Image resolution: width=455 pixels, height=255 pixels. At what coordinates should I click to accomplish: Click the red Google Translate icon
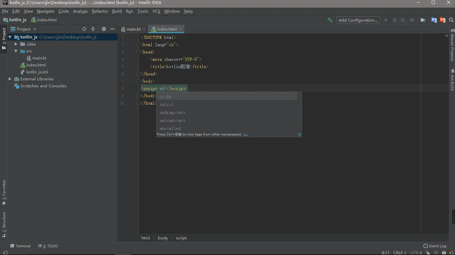(x=443, y=20)
